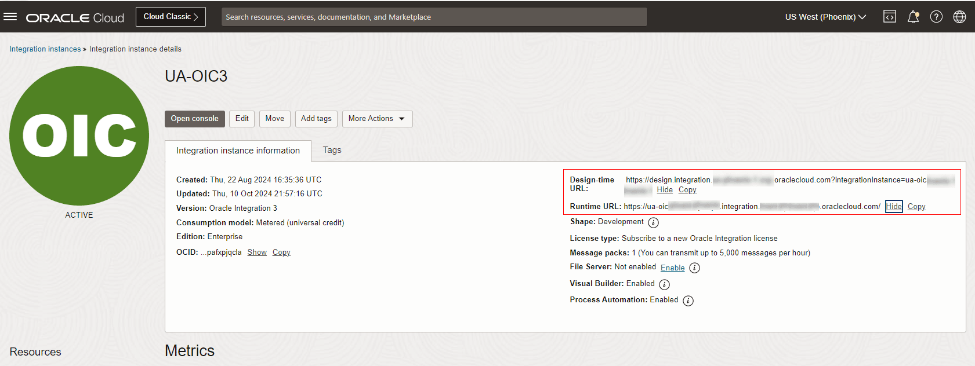The height and width of the screenshot is (366, 975).
Task: Click the Metrics heading
Action: (x=190, y=351)
